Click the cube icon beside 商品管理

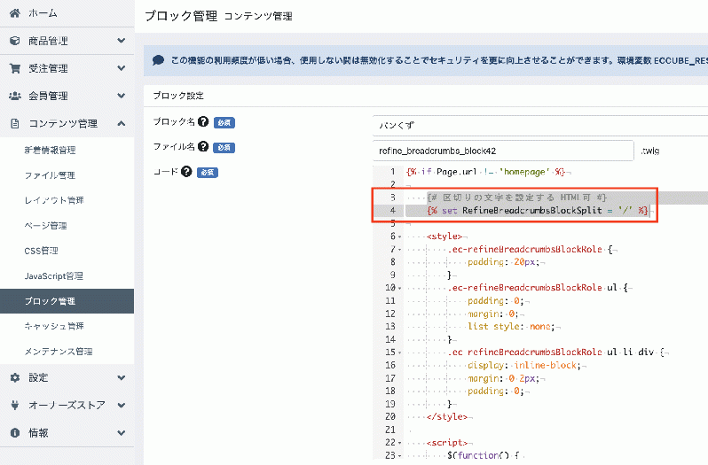pos(14,41)
